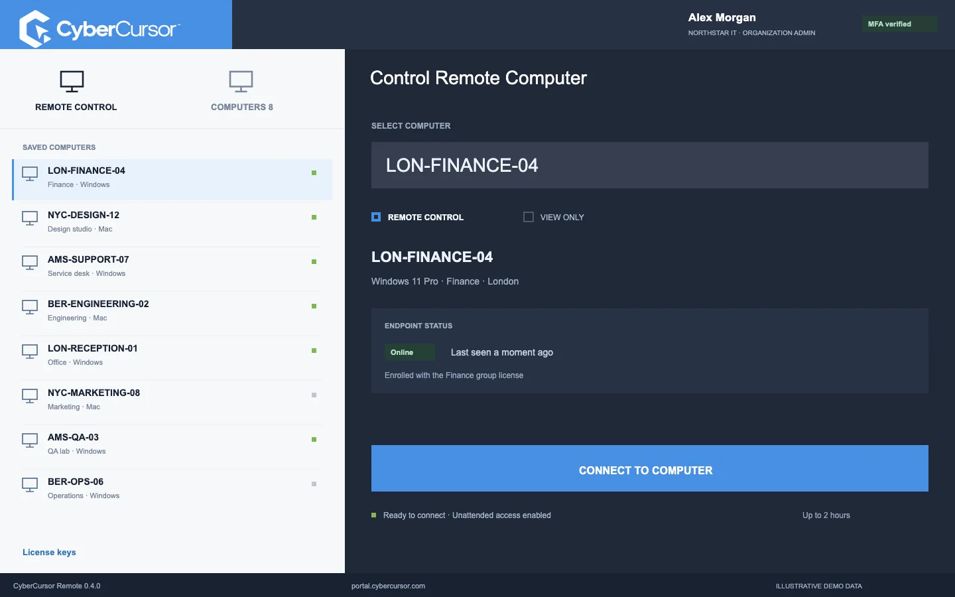Open the Select Computer field showing LON-FINANCE-04
Image resolution: width=955 pixels, height=597 pixels.
(x=650, y=165)
